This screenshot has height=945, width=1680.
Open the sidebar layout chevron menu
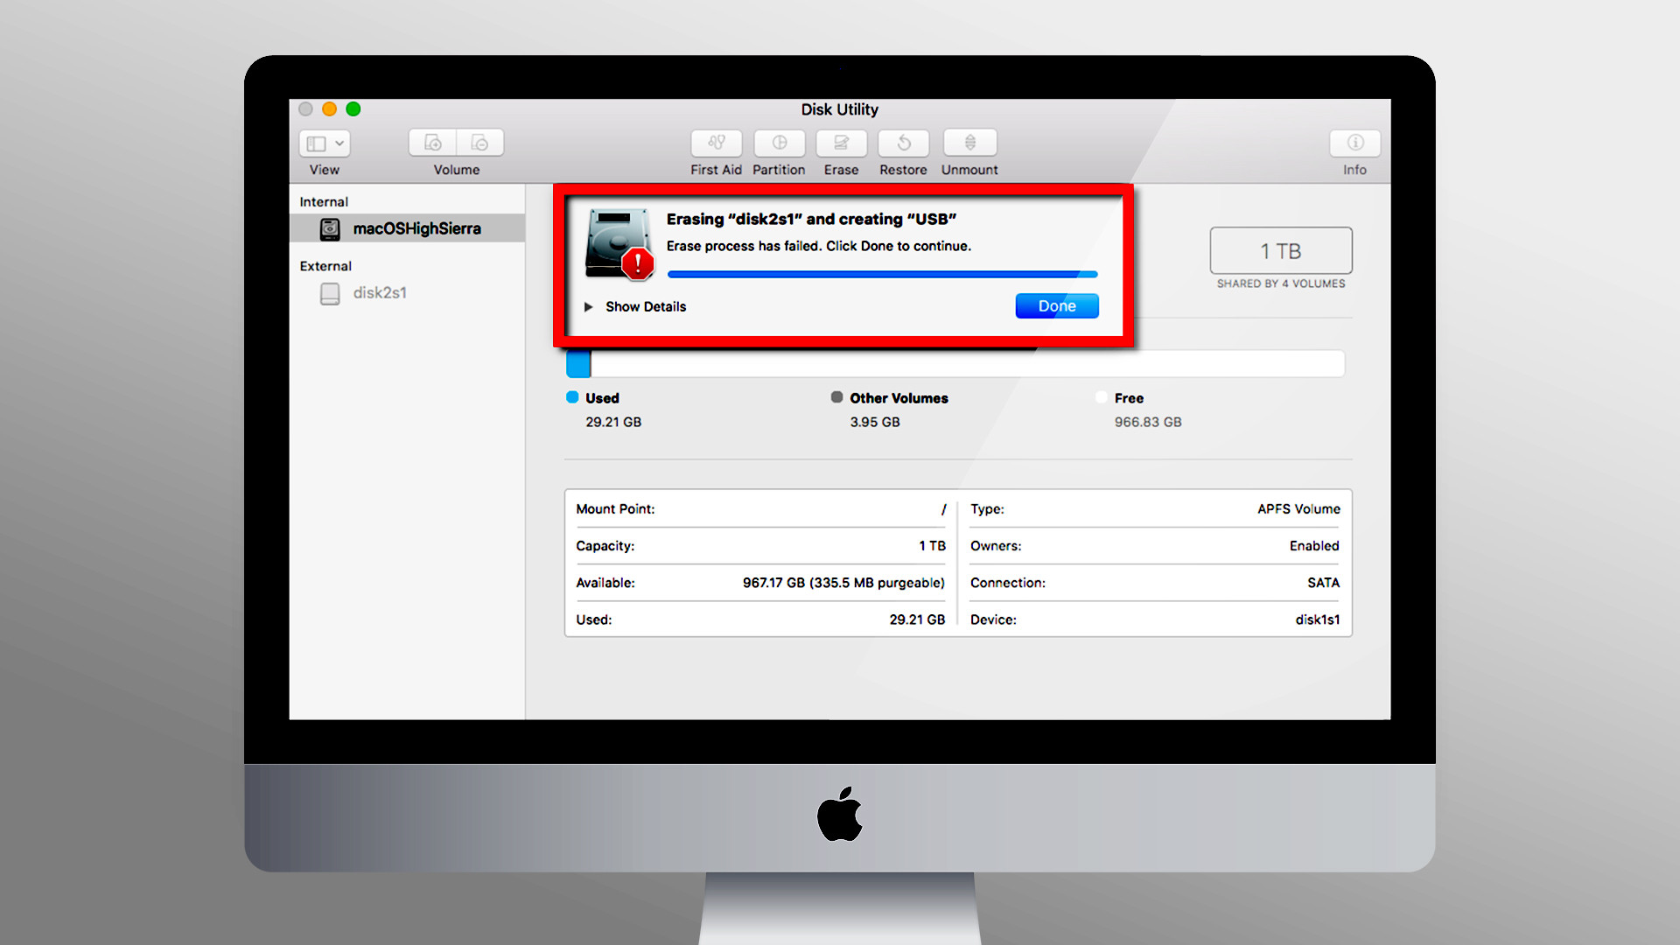coord(339,143)
